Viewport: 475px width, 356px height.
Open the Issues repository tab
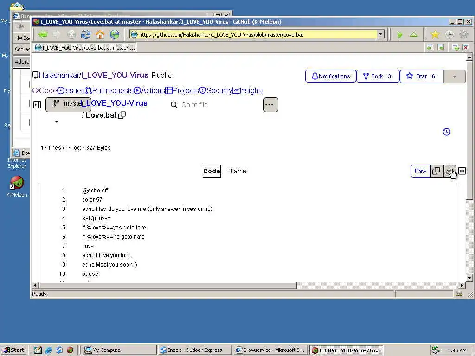pyautogui.click(x=71, y=90)
